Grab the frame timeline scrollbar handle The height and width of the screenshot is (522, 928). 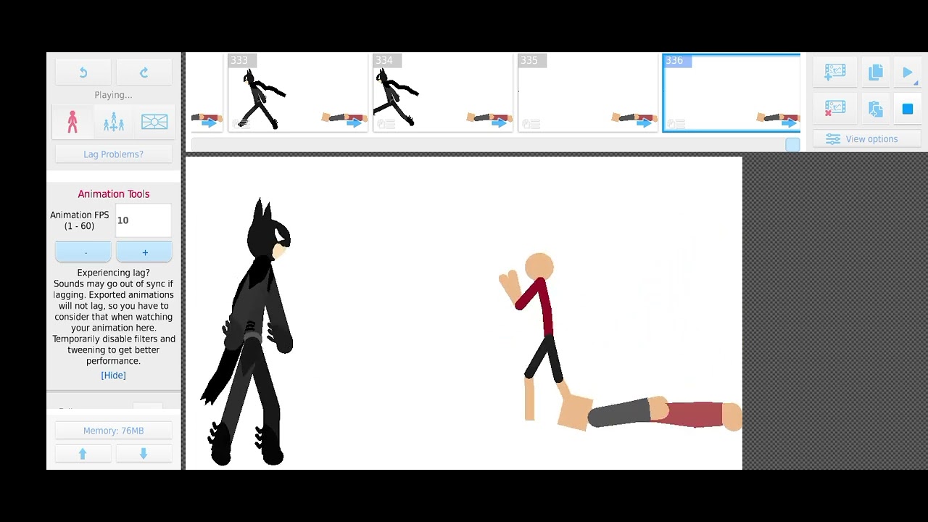coord(792,145)
